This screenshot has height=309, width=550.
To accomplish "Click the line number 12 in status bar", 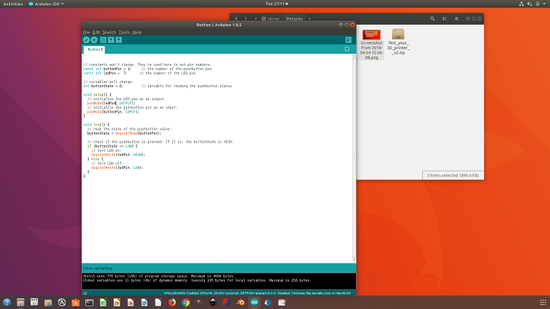I will [85, 293].
